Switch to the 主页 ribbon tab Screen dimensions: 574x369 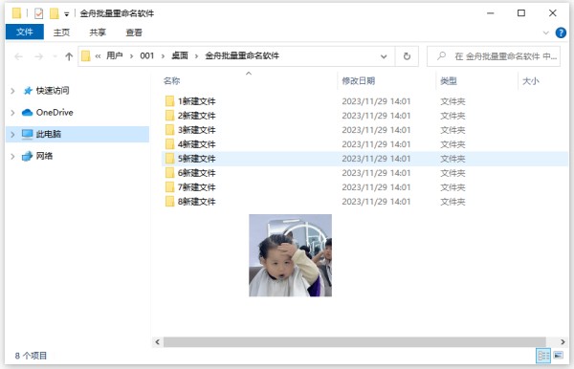pos(61,33)
